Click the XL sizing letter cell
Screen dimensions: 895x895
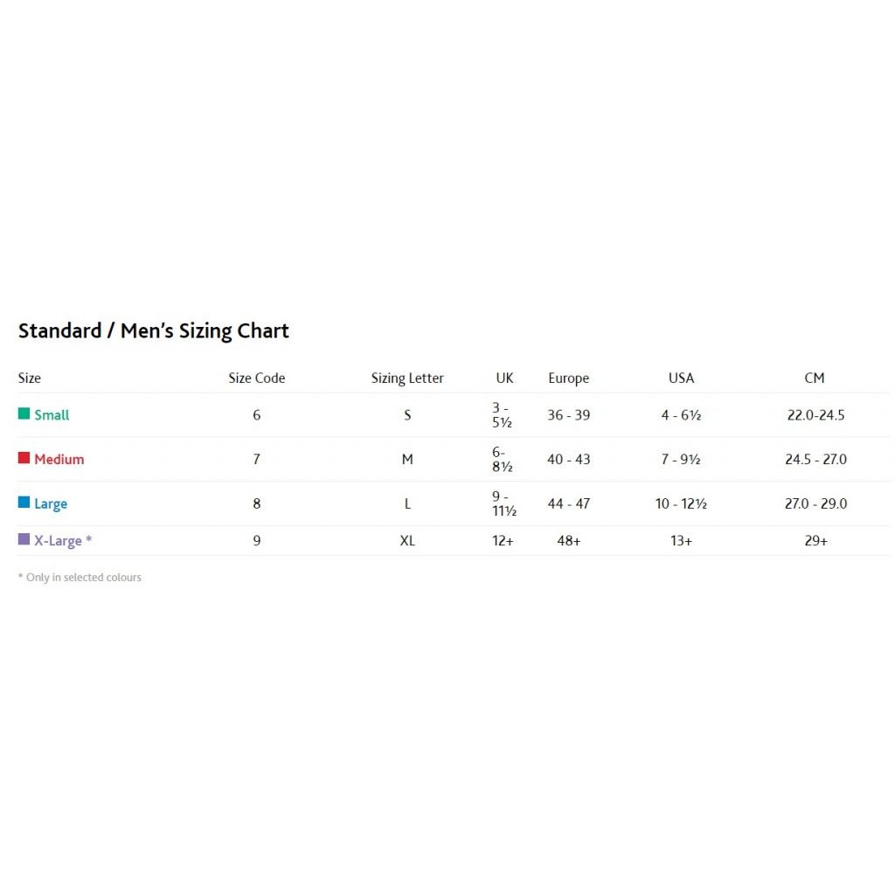407,541
